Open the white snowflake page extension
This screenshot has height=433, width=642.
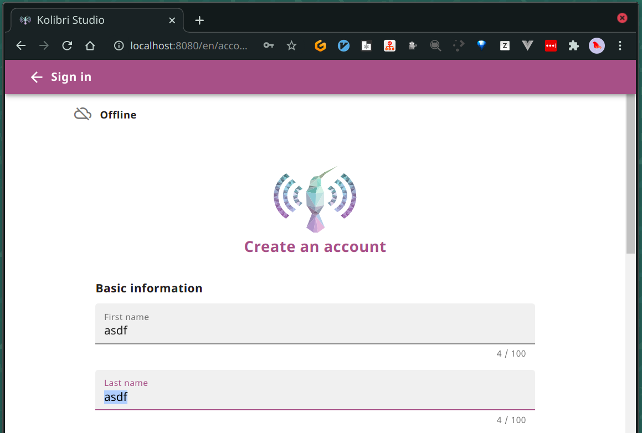click(367, 45)
